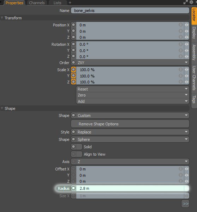Image resolution: width=197 pixels, height=212 pixels.
Task: Click the Position Z slider arrows icon
Action: tap(186, 37)
